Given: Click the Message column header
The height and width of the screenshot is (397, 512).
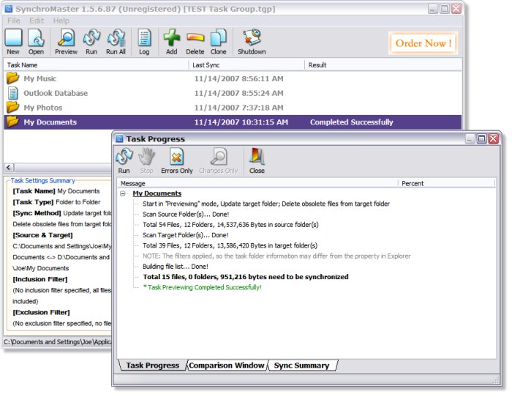Looking at the screenshot, I should coord(257,183).
